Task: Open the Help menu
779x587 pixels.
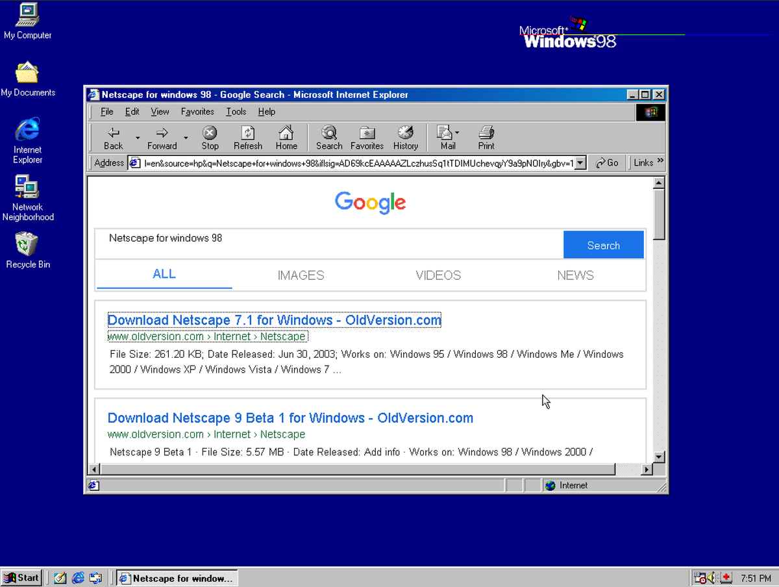Action: [x=267, y=112]
